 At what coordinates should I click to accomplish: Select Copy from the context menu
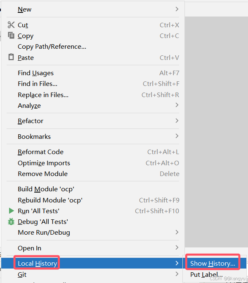pyautogui.click(x=93, y=36)
